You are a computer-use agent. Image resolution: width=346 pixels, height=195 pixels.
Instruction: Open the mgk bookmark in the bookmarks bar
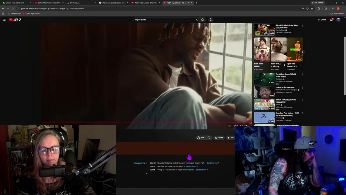tap(32, 14)
